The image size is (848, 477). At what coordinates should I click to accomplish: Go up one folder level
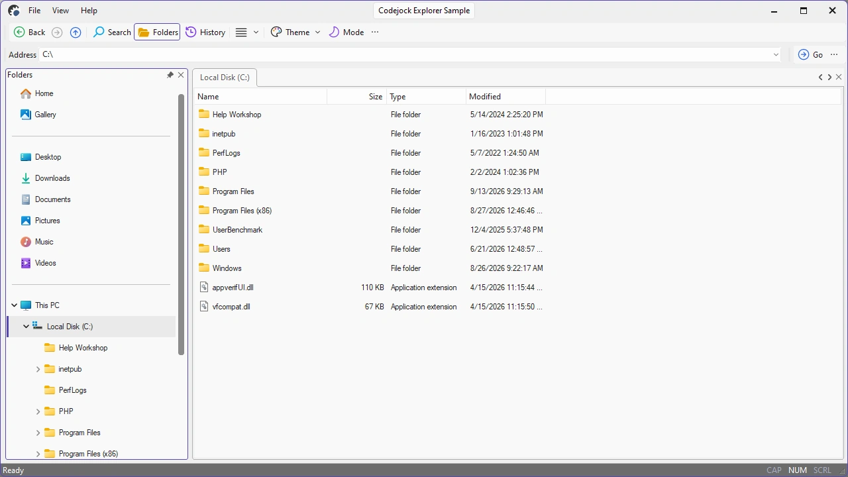pyautogui.click(x=76, y=32)
